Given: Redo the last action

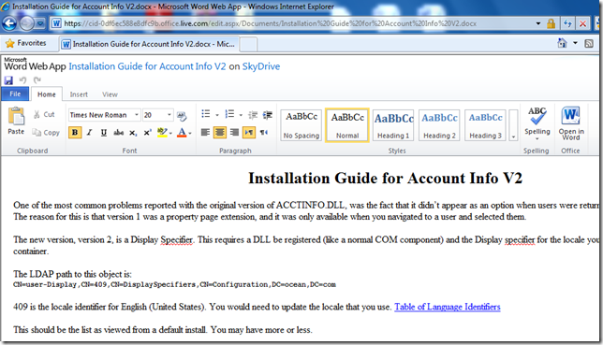Looking at the screenshot, I should pos(37,80).
